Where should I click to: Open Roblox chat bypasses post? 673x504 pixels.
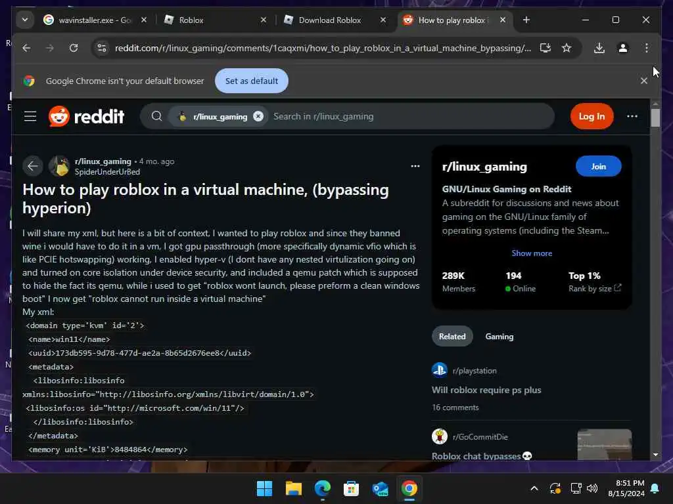tap(482, 456)
